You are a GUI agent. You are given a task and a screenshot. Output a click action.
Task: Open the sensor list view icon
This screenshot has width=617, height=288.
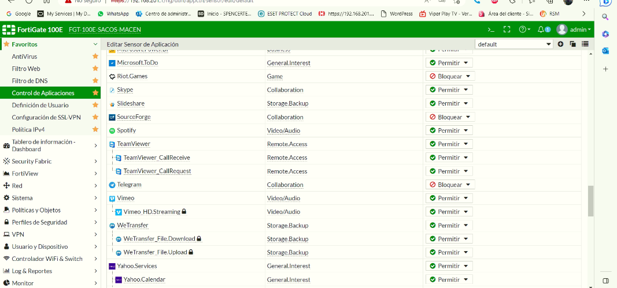point(585,44)
